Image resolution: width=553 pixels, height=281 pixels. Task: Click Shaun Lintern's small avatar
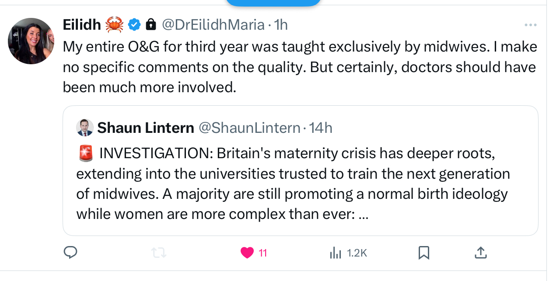84,128
